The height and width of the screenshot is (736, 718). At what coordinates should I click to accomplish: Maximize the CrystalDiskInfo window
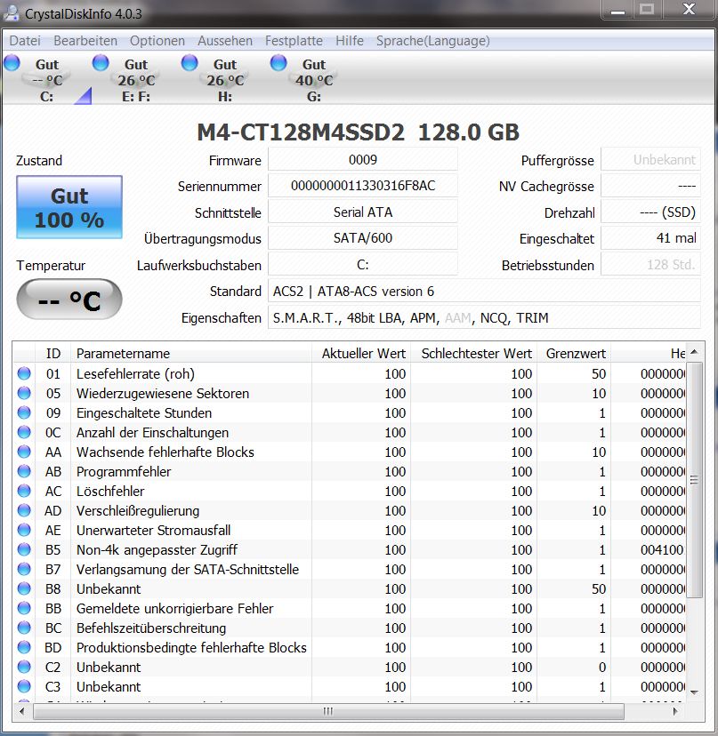tap(647, 10)
